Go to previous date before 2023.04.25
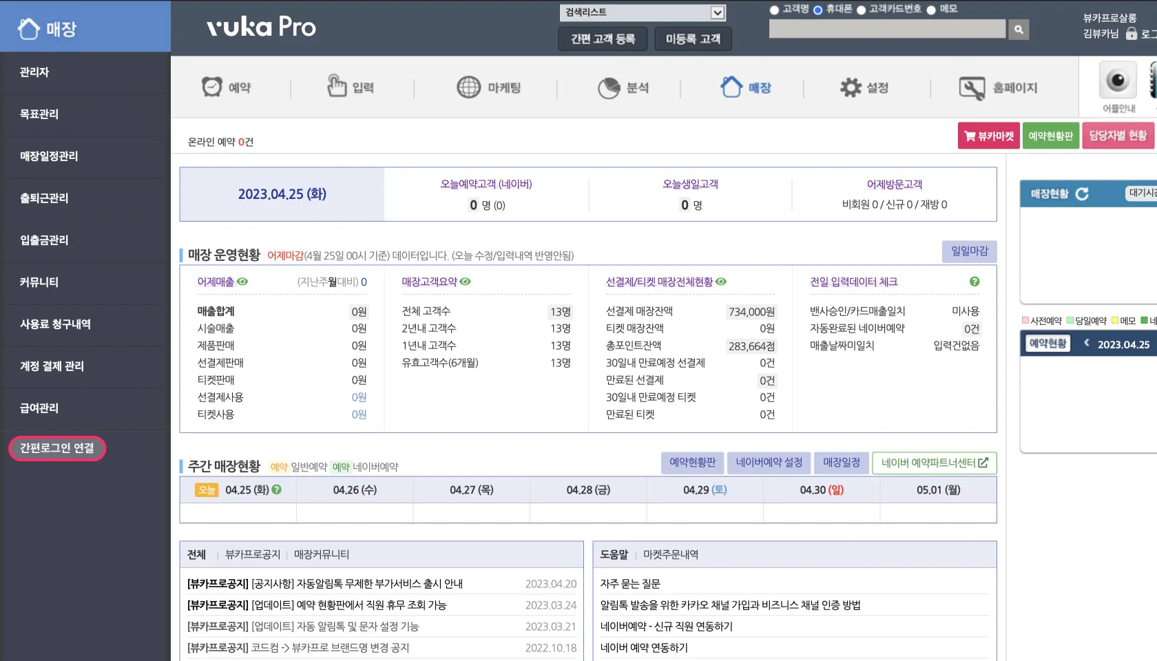Image resolution: width=1157 pixels, height=661 pixels. (x=1087, y=343)
